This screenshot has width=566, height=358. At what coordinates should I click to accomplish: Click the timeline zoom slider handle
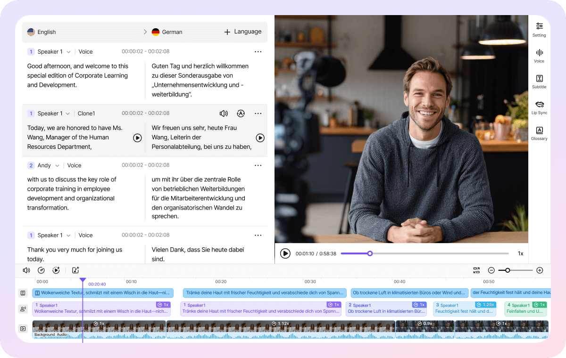tap(508, 270)
